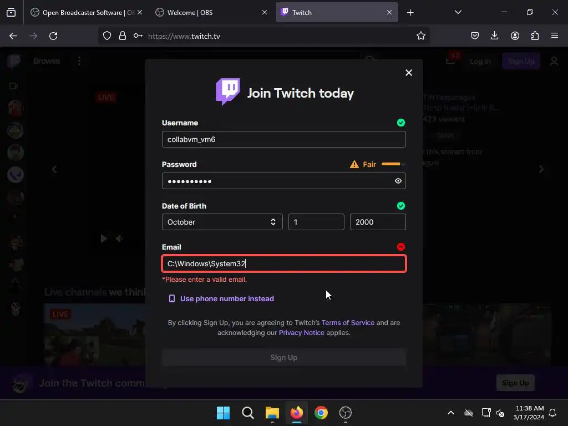Show password with the eye icon
The image size is (568, 426).
point(398,181)
